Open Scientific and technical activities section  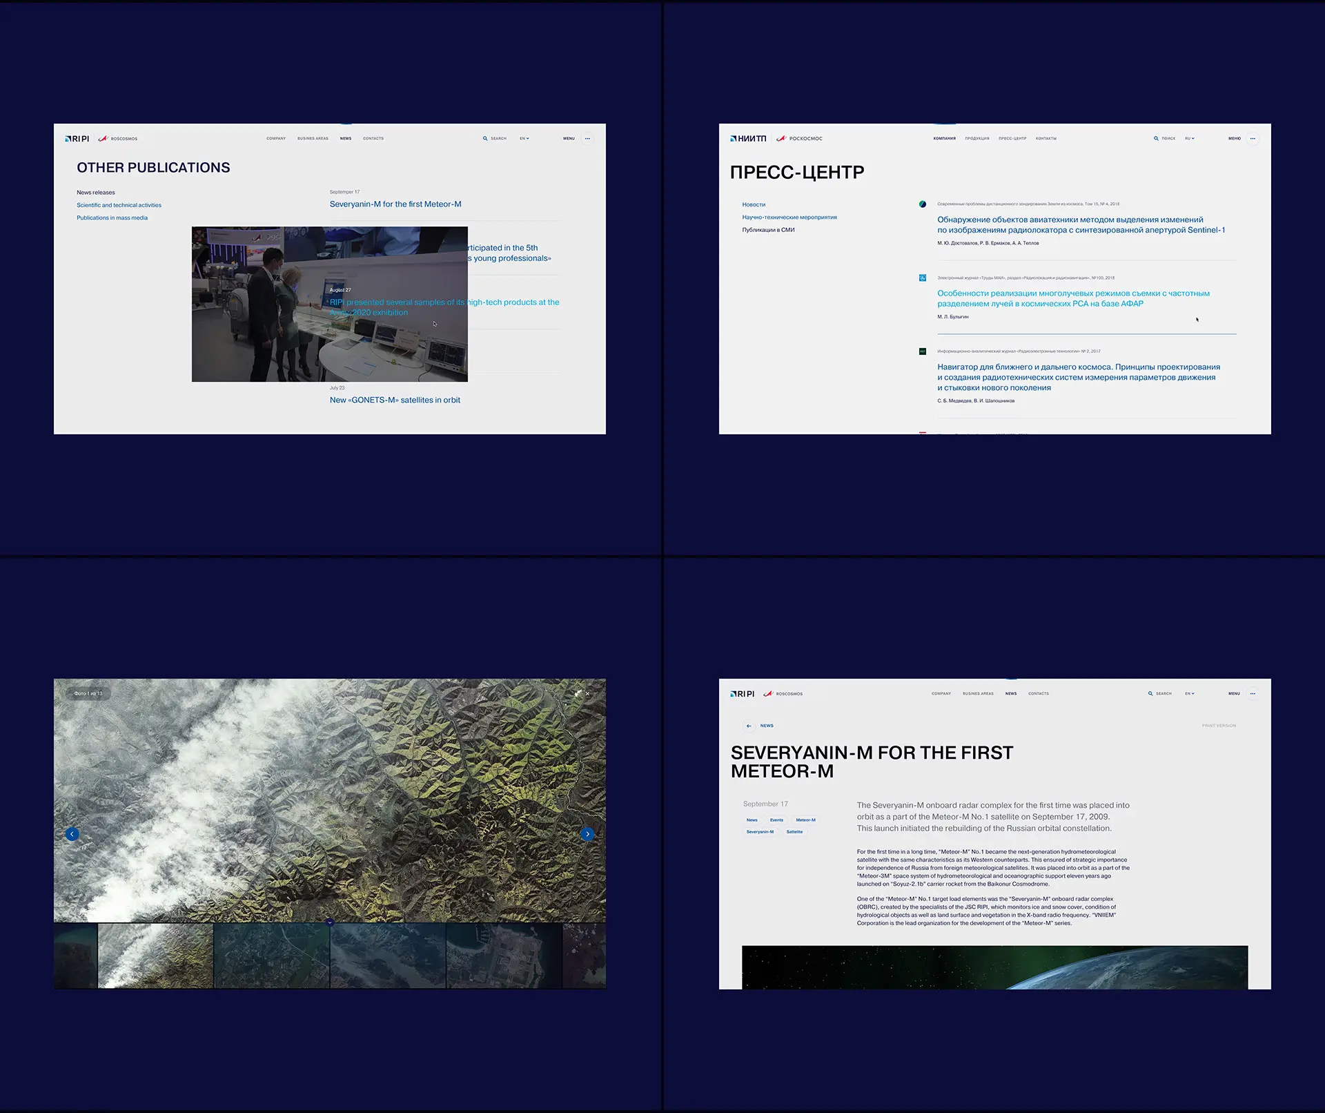coord(119,205)
